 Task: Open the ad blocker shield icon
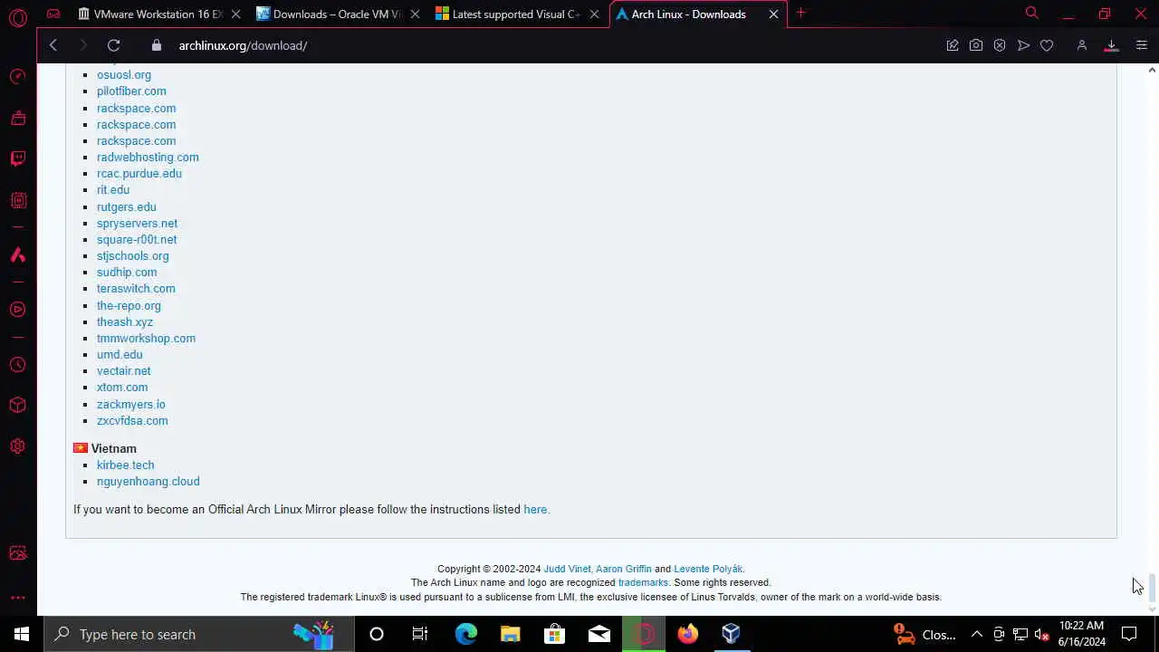click(x=1000, y=45)
